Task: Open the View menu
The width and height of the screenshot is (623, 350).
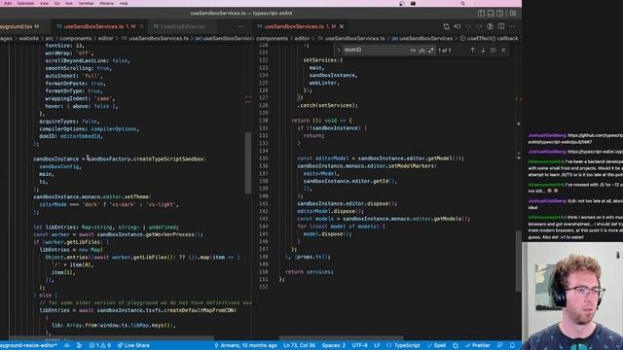Action: coord(44,3)
